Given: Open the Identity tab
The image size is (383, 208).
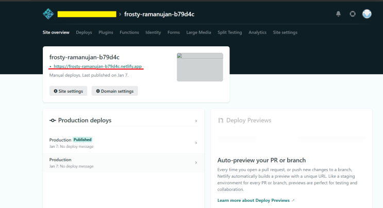Looking at the screenshot, I should (153, 32).
